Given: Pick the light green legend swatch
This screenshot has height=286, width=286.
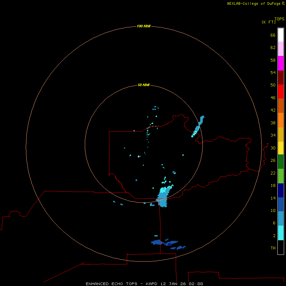Looking at the screenshot, I should click(x=281, y=176).
